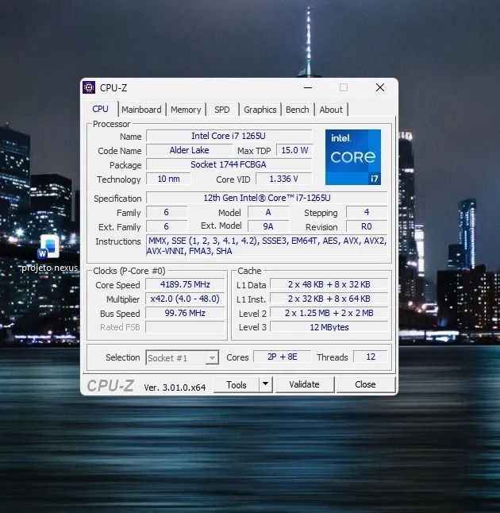Show the About tab
500x513 pixels.
331,110
